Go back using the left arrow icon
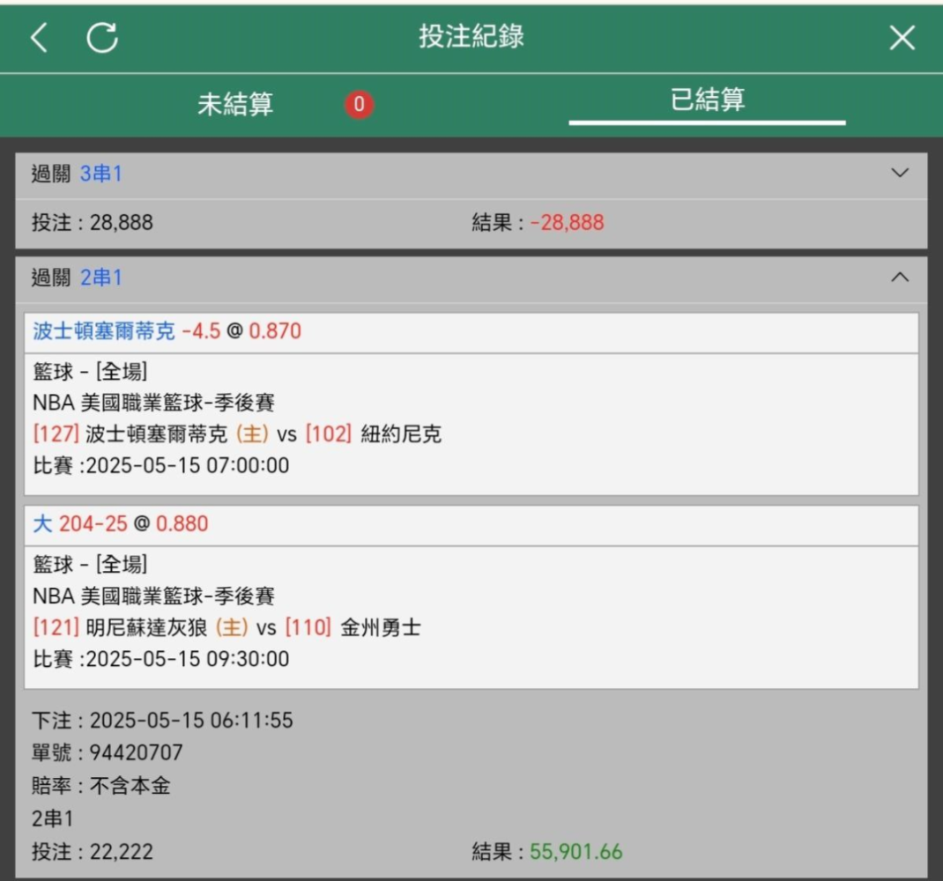The width and height of the screenshot is (943, 881). (x=39, y=38)
